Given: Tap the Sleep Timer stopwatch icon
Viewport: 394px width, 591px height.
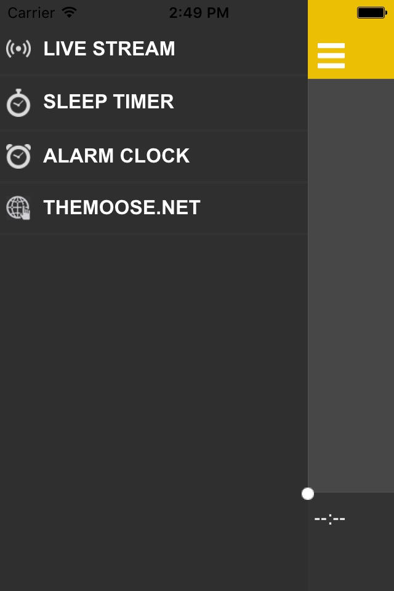Looking at the screenshot, I should (18, 102).
